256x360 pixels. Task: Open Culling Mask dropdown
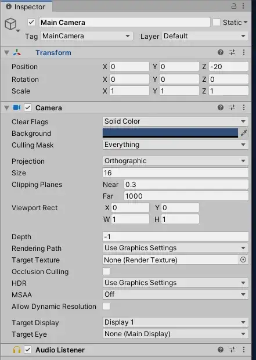pyautogui.click(x=175, y=145)
